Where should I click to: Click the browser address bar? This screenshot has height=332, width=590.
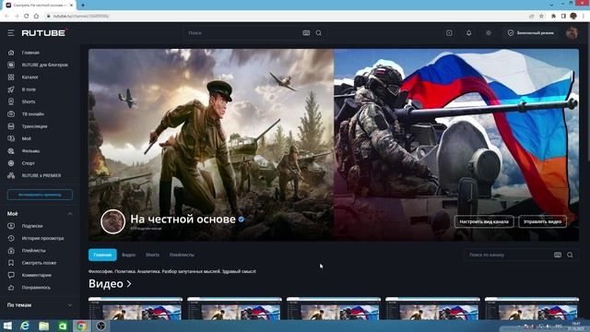point(286,17)
